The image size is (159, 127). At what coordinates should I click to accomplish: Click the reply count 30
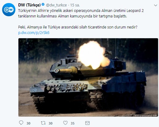(x=29, y=123)
